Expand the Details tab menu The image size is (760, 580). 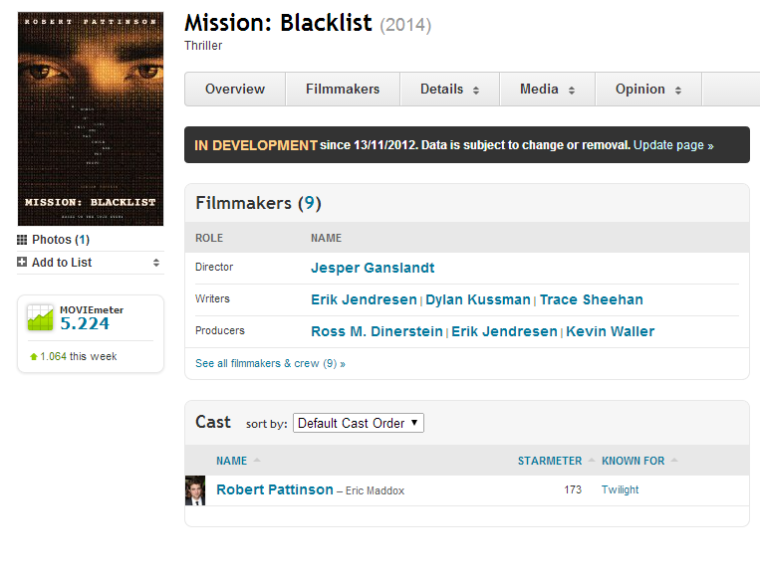click(449, 90)
